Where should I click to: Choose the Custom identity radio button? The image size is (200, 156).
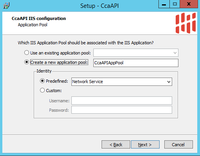[x=42, y=90]
